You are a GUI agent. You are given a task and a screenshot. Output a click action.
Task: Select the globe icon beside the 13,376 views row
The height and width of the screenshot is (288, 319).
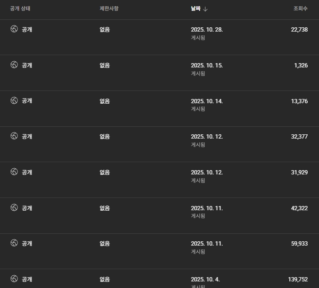tap(14, 100)
